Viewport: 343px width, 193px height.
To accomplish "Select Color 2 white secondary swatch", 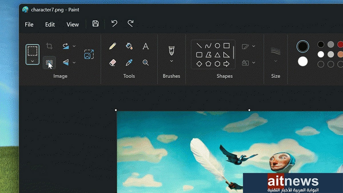I will pos(303,61).
